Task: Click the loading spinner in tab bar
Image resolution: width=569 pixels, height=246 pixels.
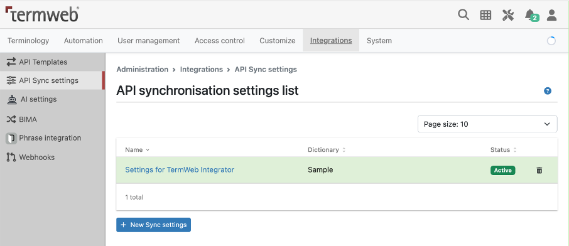Action: [551, 41]
